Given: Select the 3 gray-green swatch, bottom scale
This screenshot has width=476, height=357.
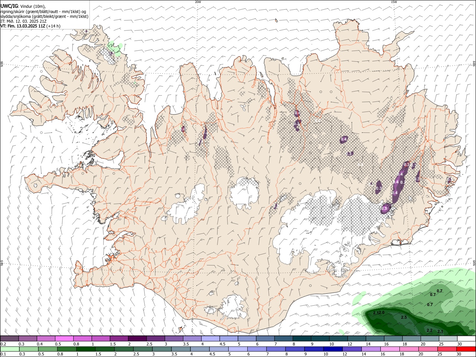Looking at the screenshot, I should click(162, 349).
